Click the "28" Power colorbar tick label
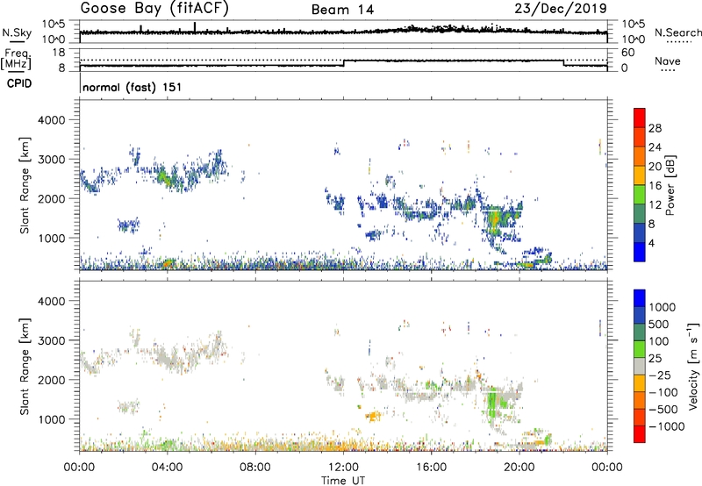The height and width of the screenshot is (486, 702). click(x=655, y=128)
